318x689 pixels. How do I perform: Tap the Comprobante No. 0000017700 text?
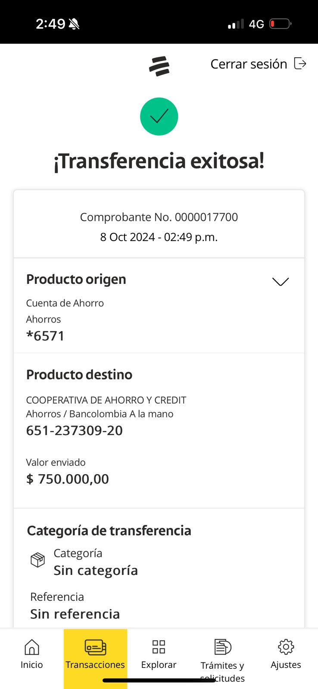click(x=159, y=217)
